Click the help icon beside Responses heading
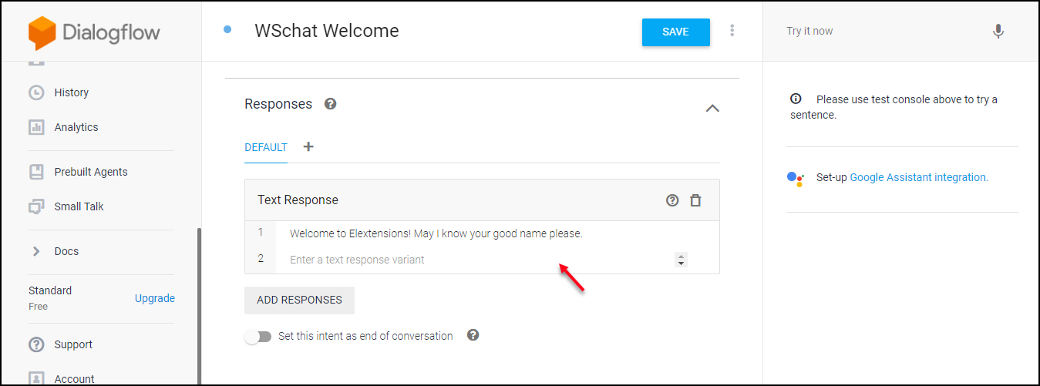 (x=331, y=104)
